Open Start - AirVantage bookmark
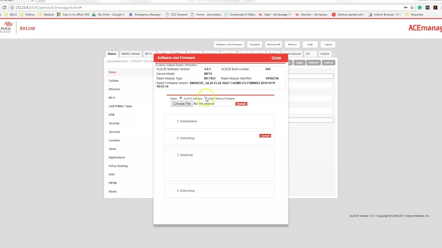The height and width of the screenshot is (248, 442). (275, 15)
